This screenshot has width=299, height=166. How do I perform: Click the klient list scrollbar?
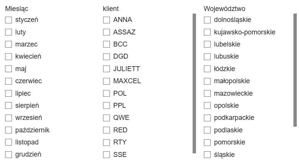pyautogui.click(x=194, y=83)
